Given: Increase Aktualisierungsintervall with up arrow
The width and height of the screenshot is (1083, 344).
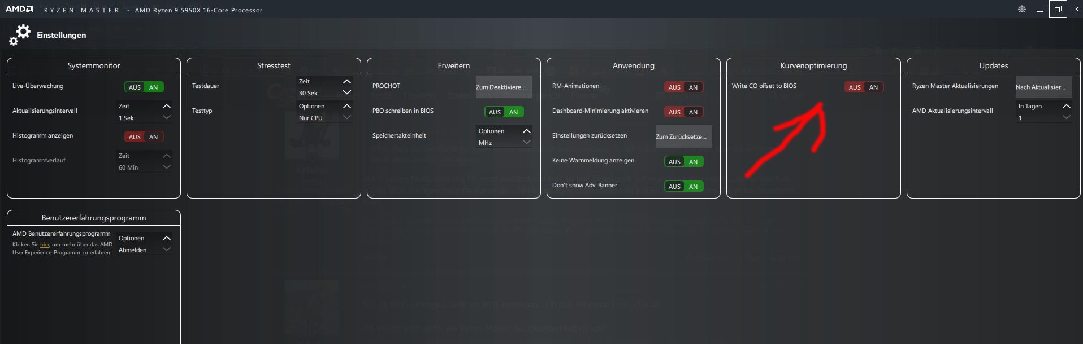Looking at the screenshot, I should 167,106.
